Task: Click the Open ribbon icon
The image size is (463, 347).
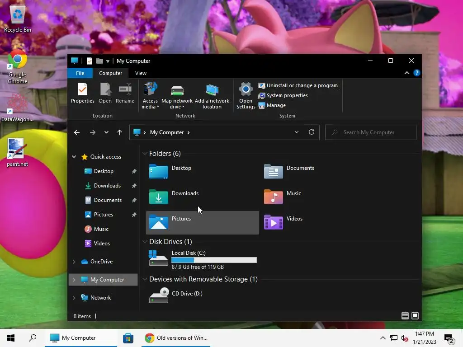Action: point(105,93)
